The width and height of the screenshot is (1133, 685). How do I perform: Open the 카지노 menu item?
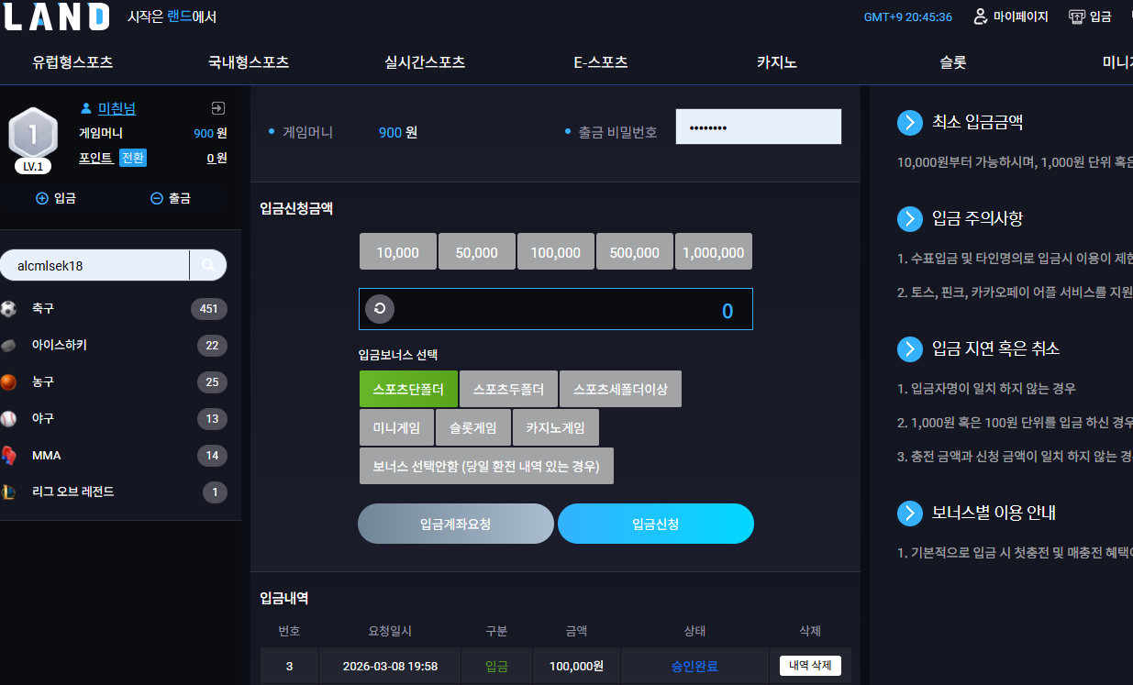[x=777, y=62]
